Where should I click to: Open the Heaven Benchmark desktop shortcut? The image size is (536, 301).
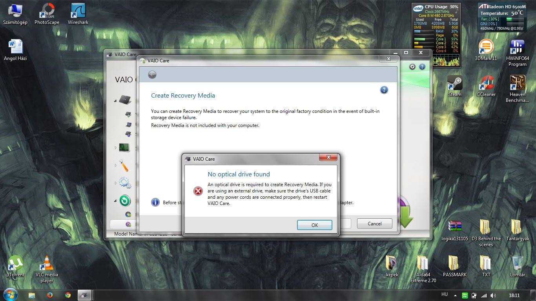[x=518, y=89]
